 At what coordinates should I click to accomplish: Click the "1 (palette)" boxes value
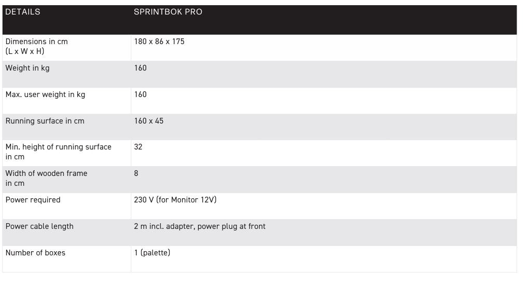tap(152, 253)
